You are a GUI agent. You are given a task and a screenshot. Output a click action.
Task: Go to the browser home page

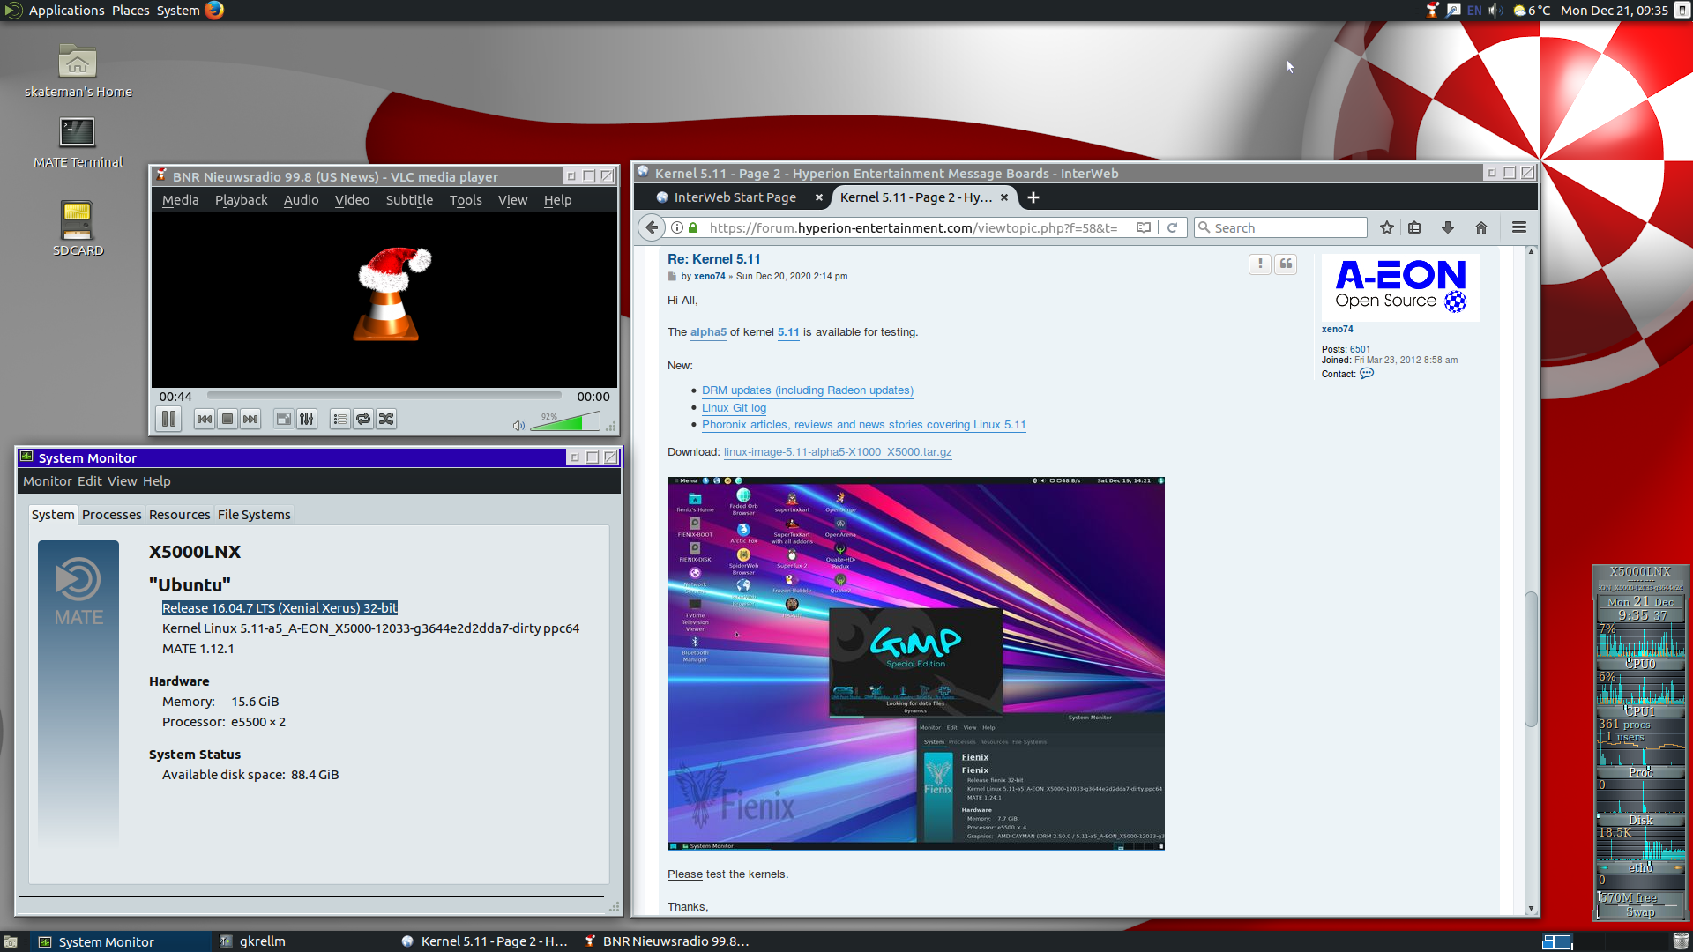(x=1481, y=227)
